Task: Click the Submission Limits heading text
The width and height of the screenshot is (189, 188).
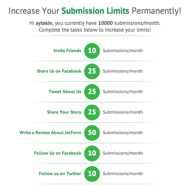Action: (x=95, y=11)
